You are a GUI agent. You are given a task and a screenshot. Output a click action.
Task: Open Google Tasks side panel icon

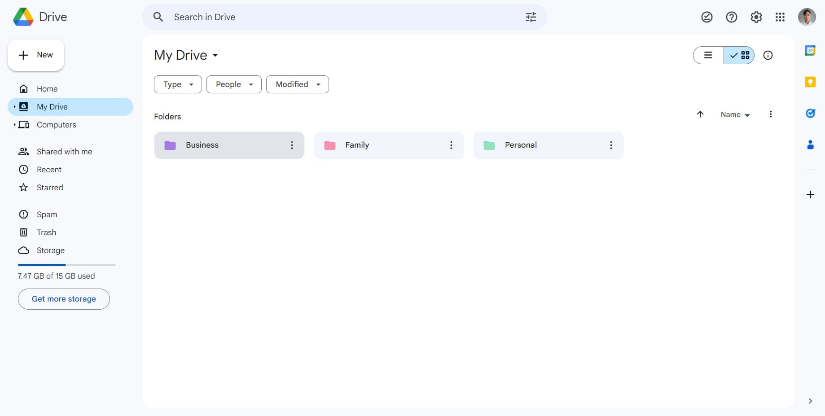tap(810, 114)
